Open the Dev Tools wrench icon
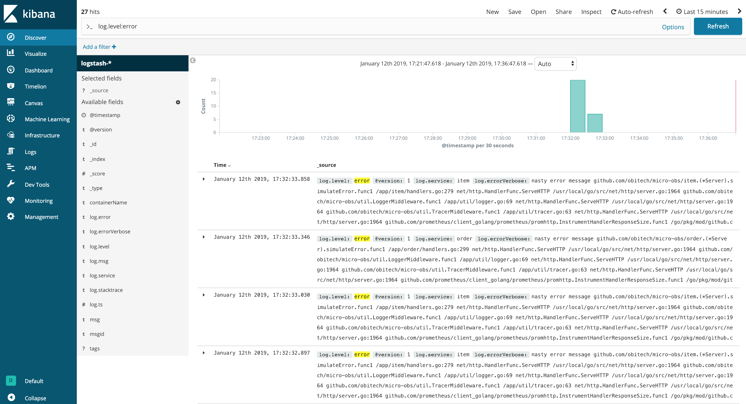The width and height of the screenshot is (746, 404). 11,184
